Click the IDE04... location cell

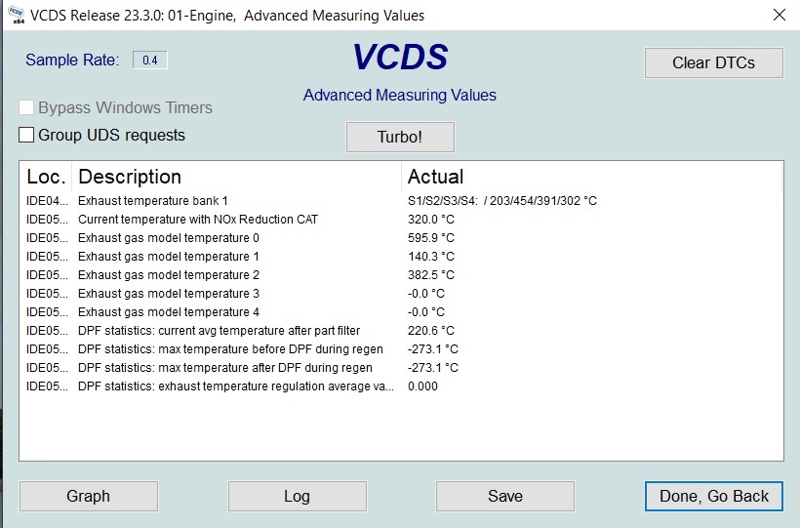[x=47, y=201]
